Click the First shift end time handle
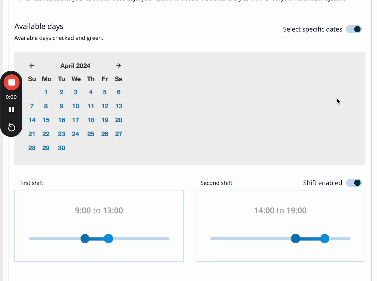Viewport: 377px width, 281px height. (x=108, y=239)
